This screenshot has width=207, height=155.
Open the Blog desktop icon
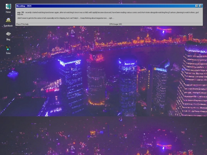point(8,34)
